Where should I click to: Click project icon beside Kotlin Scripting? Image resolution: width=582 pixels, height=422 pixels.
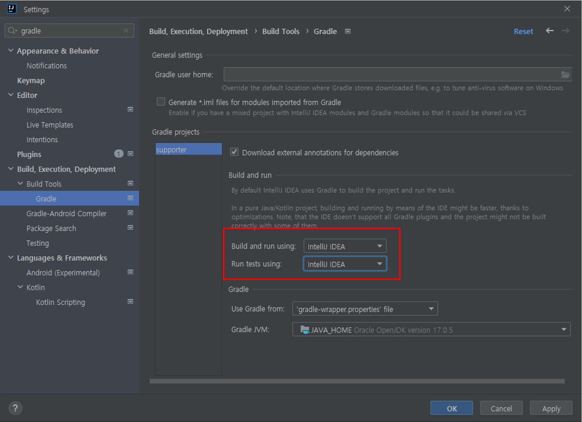coord(130,302)
